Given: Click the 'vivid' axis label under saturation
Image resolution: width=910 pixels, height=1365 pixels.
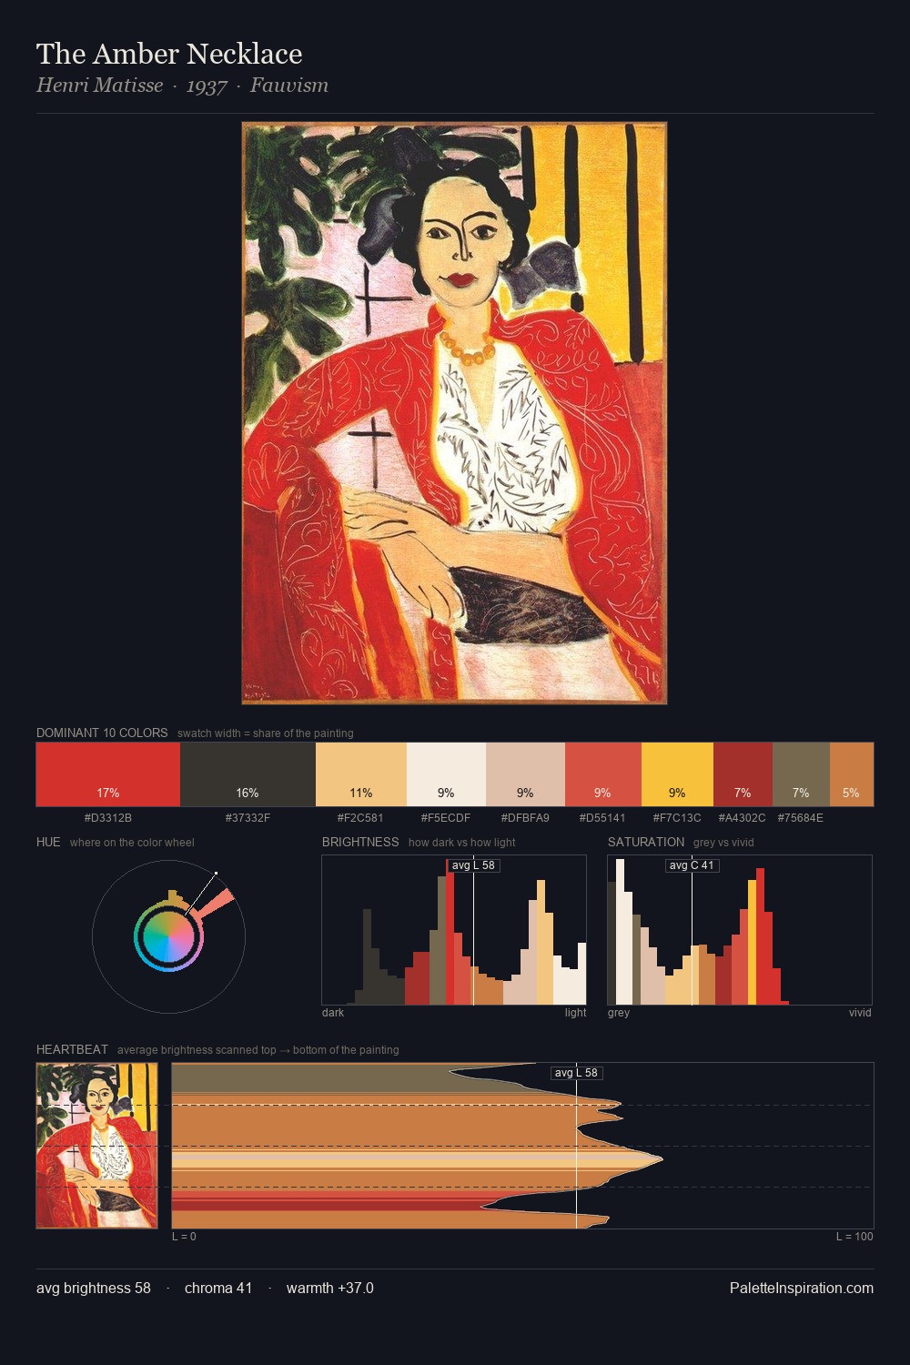Looking at the screenshot, I should [x=860, y=1012].
